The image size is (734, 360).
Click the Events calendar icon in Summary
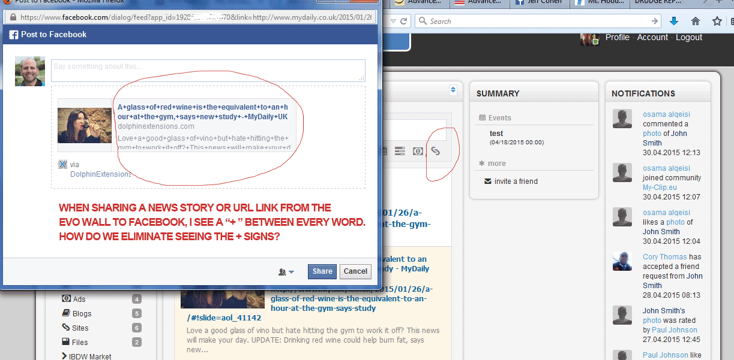tap(482, 117)
